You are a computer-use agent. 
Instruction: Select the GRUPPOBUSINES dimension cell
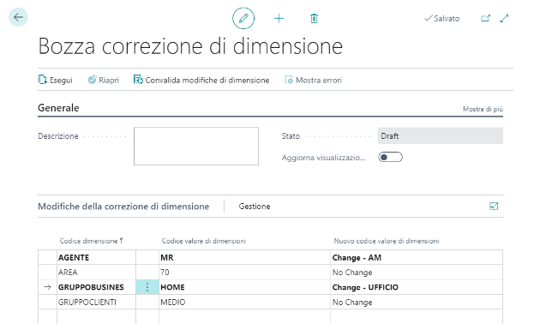(x=97, y=287)
